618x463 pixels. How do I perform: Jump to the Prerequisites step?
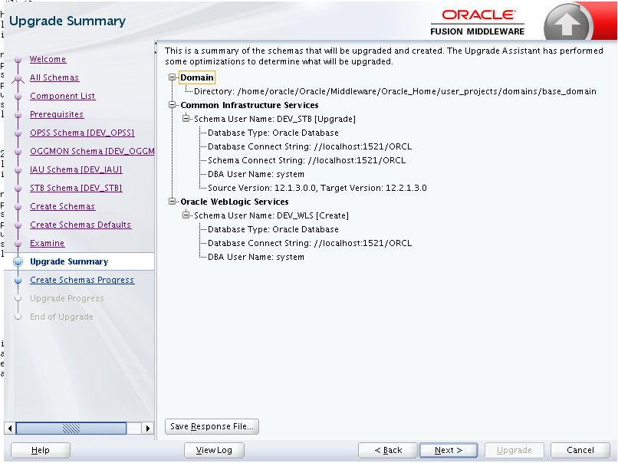coord(57,114)
